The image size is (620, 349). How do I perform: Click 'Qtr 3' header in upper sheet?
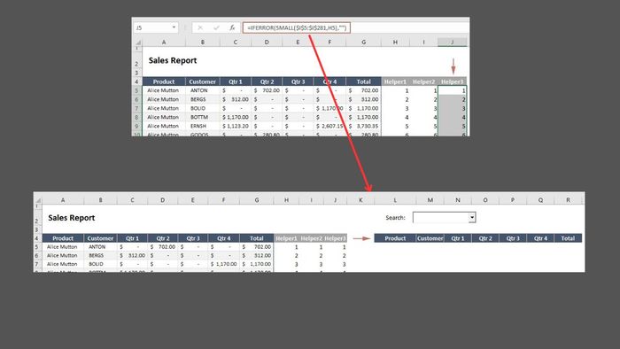tap(298, 81)
